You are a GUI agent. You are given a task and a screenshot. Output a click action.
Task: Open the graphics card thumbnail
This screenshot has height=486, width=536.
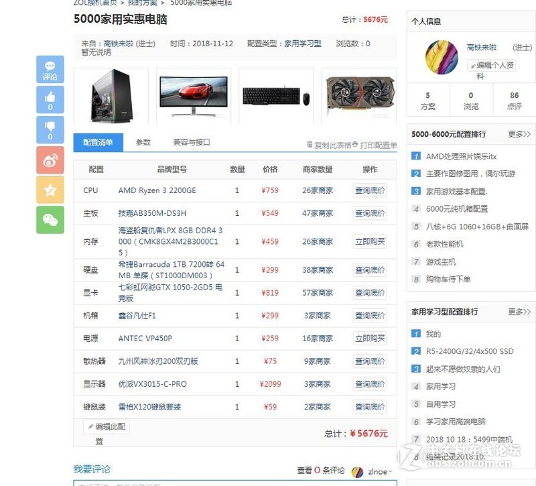coord(359,96)
